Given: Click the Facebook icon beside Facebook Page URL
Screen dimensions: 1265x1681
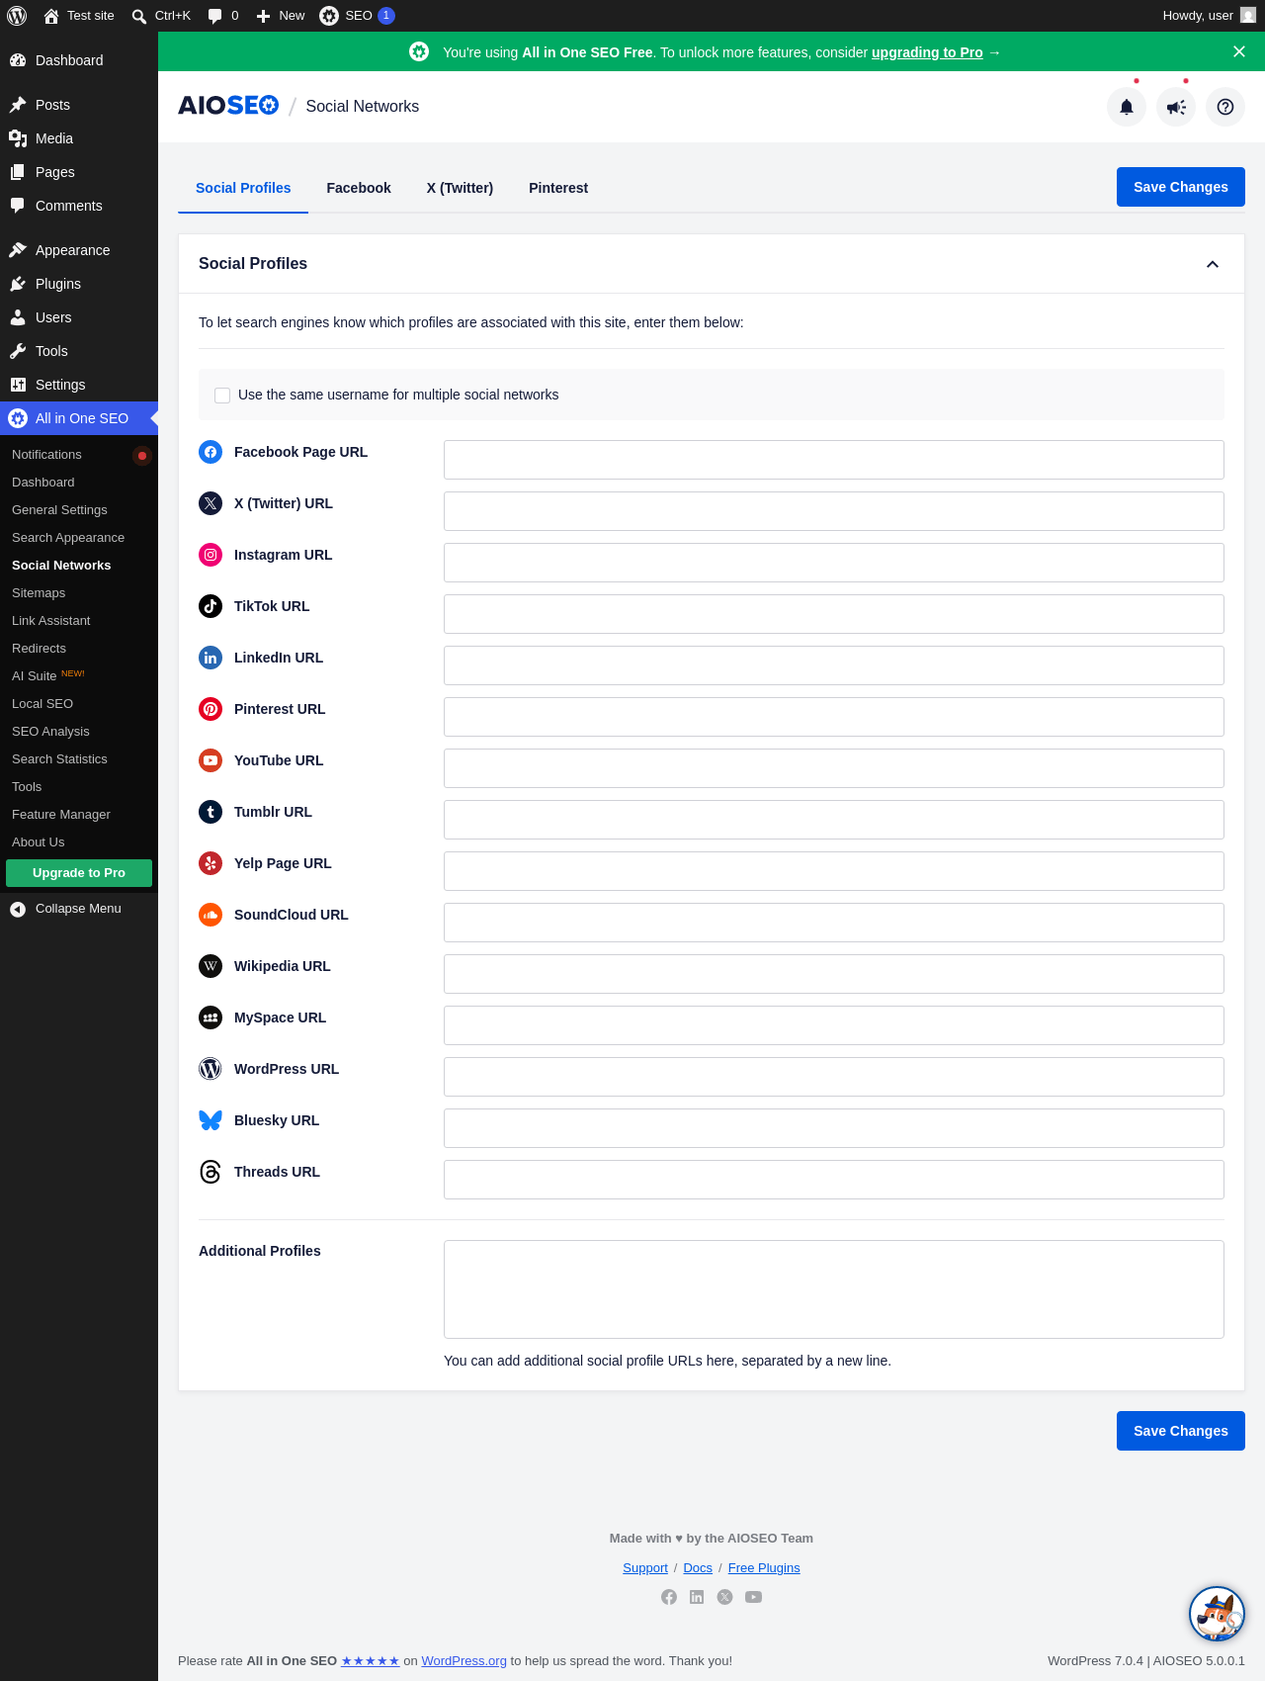Looking at the screenshot, I should click(211, 452).
